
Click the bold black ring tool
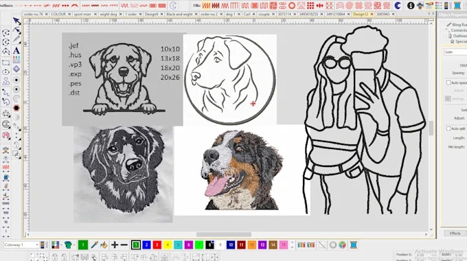pos(16,108)
